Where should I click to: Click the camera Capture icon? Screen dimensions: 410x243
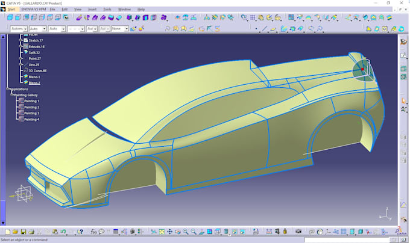(298, 232)
